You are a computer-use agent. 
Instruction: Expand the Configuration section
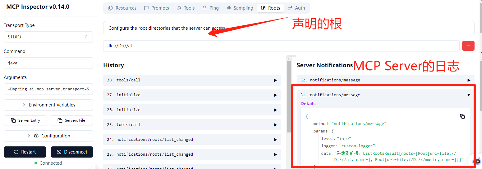48,136
